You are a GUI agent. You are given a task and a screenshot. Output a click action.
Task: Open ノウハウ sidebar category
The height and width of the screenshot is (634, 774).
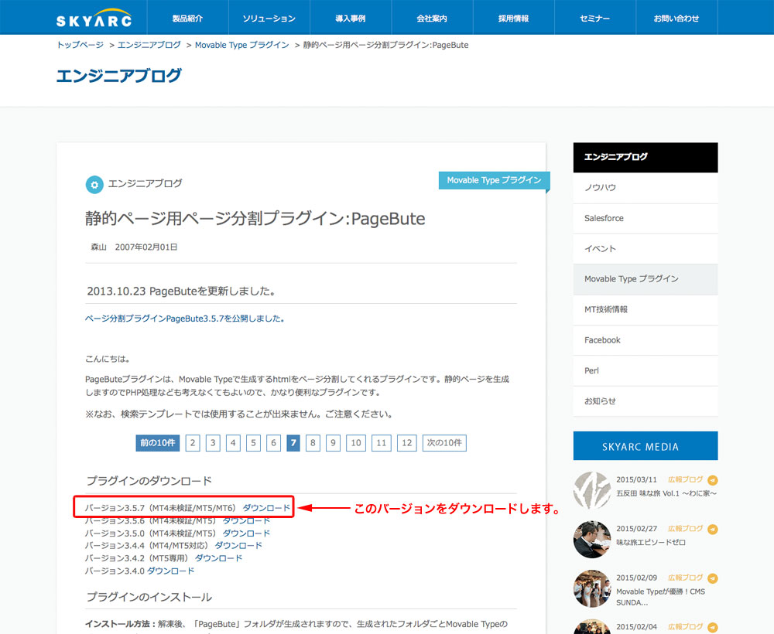coord(646,188)
